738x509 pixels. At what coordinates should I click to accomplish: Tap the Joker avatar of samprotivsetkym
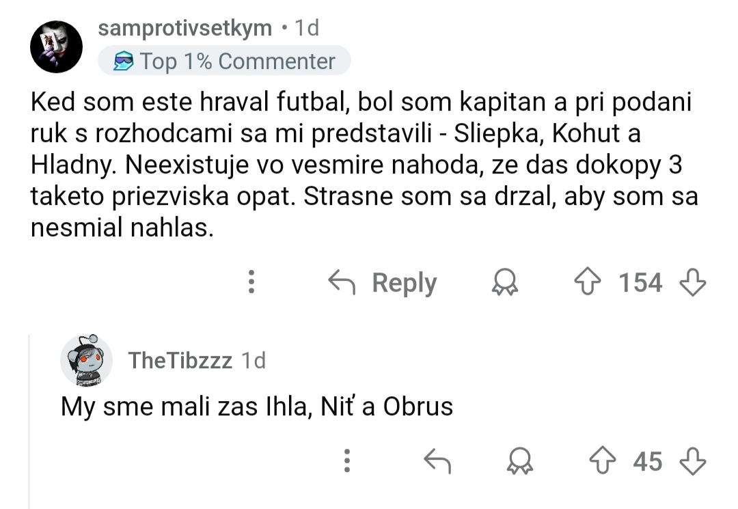(57, 46)
